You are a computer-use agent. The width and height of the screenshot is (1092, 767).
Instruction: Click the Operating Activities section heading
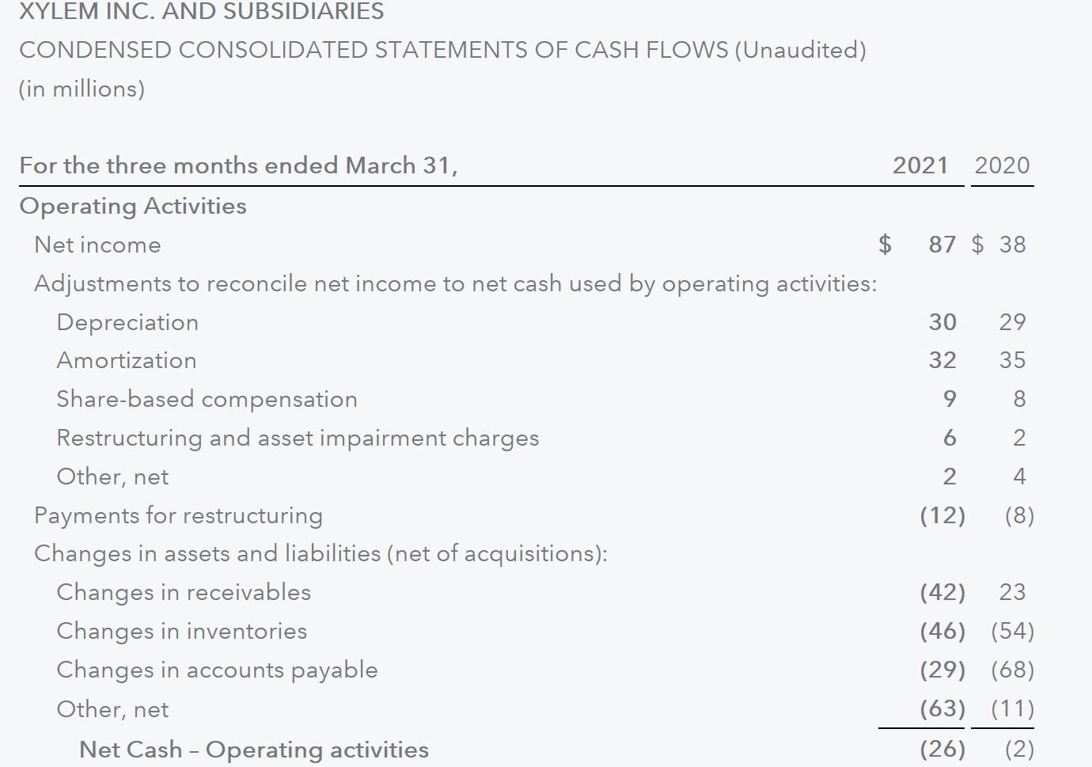click(x=133, y=206)
